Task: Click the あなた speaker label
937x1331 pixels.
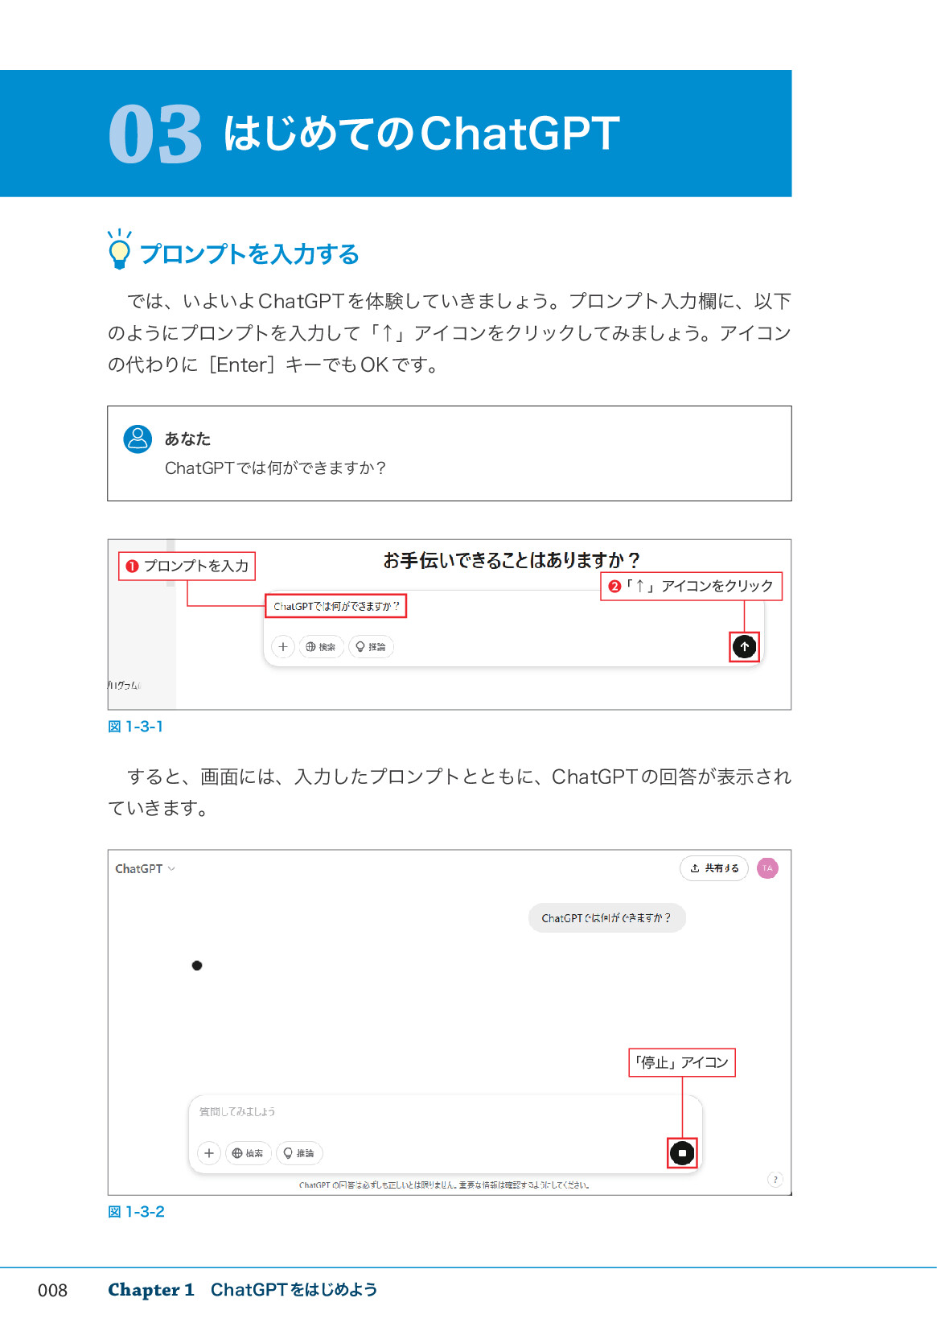Action: 187,439
